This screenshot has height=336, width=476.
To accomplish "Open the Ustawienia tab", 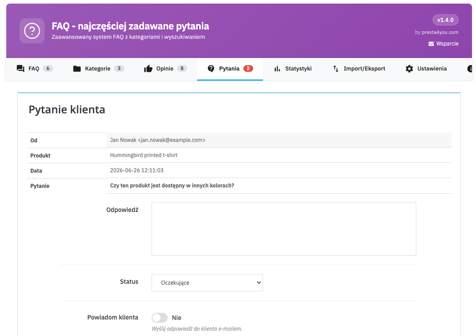I will [x=426, y=69].
